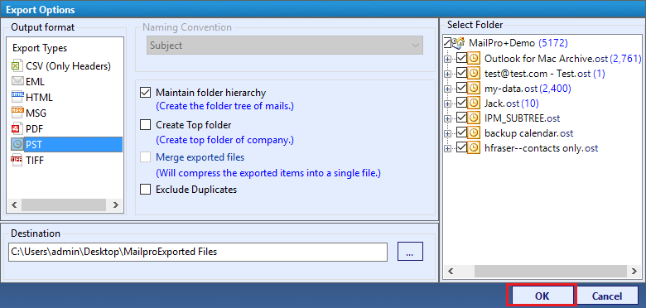646x308 pixels.
Task: Open the Naming Convention Subject dropdown
Action: pyautogui.click(x=285, y=46)
